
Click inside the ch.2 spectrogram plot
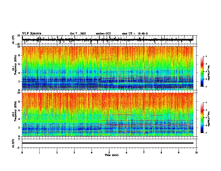(108, 115)
